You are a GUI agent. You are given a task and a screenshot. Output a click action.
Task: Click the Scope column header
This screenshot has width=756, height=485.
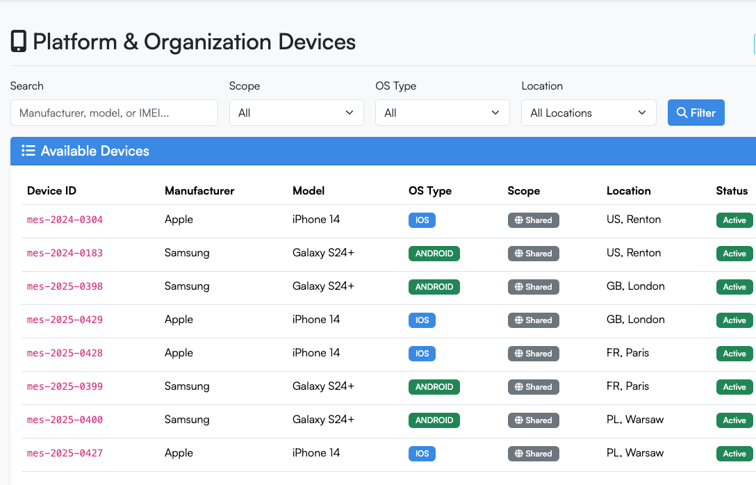524,191
